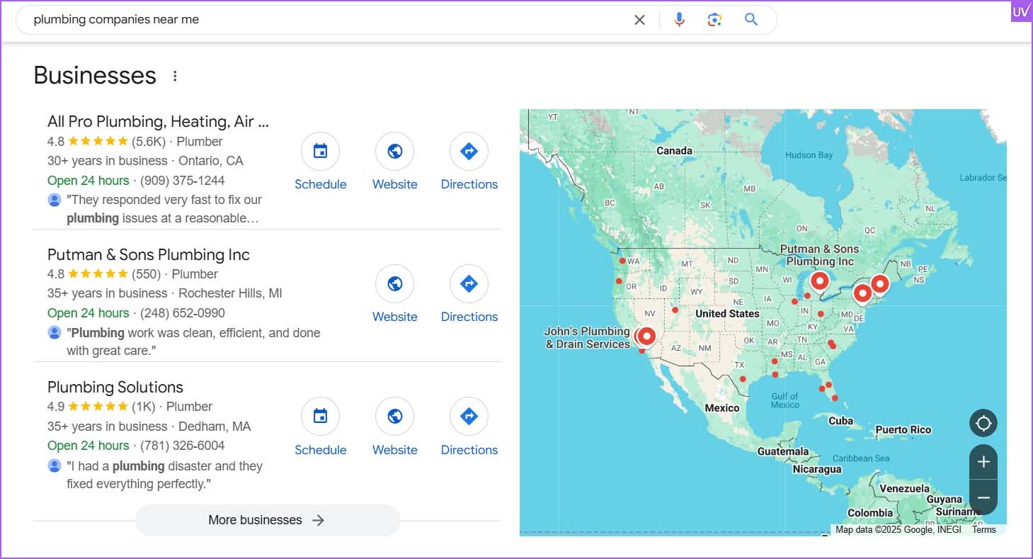Click "Dedham, MA" location text

pyautogui.click(x=215, y=427)
